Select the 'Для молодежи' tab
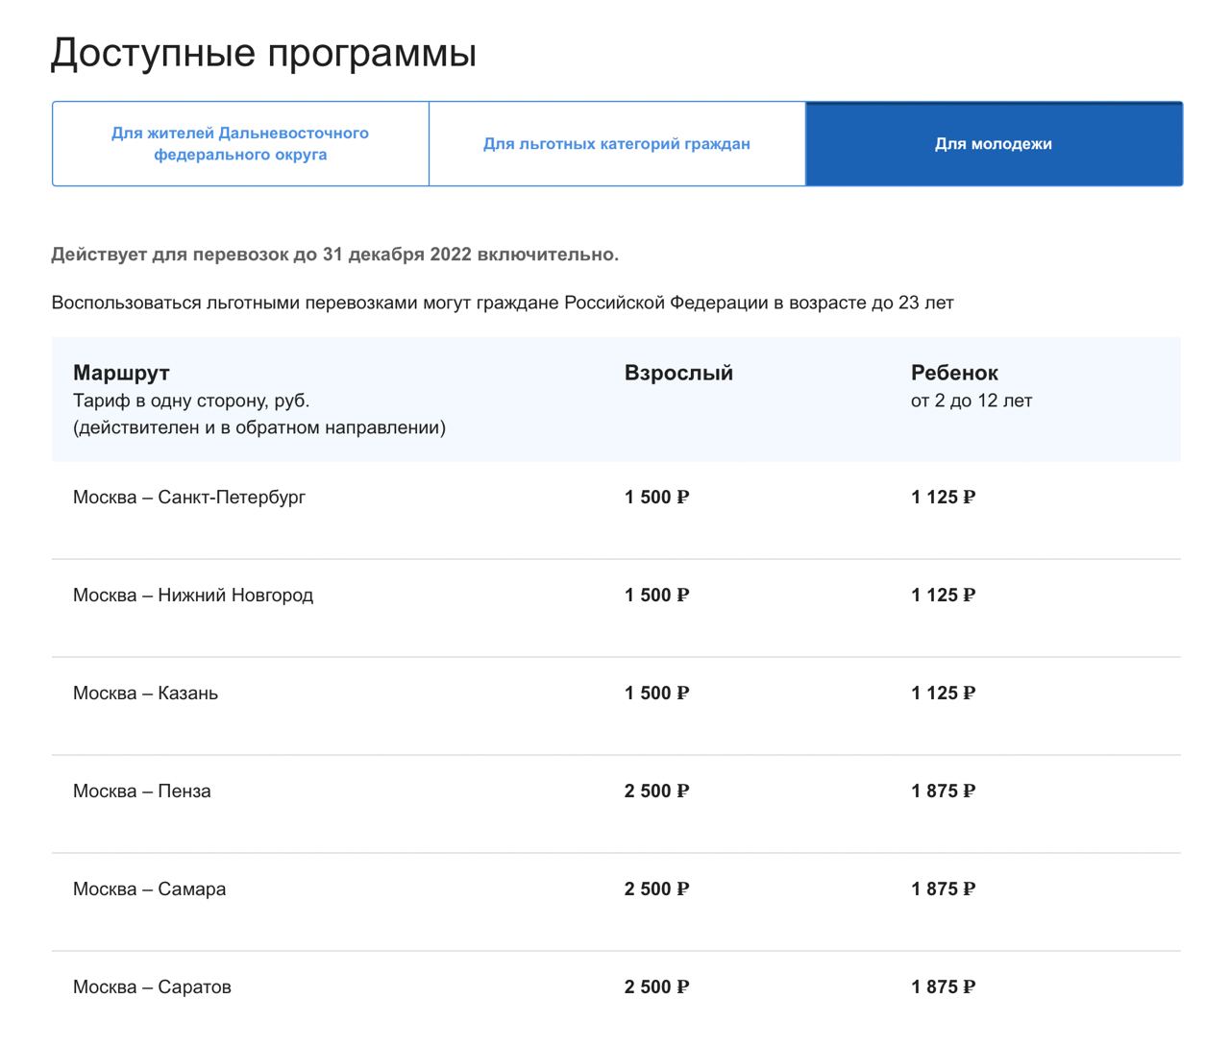The image size is (1230, 1047). click(993, 144)
